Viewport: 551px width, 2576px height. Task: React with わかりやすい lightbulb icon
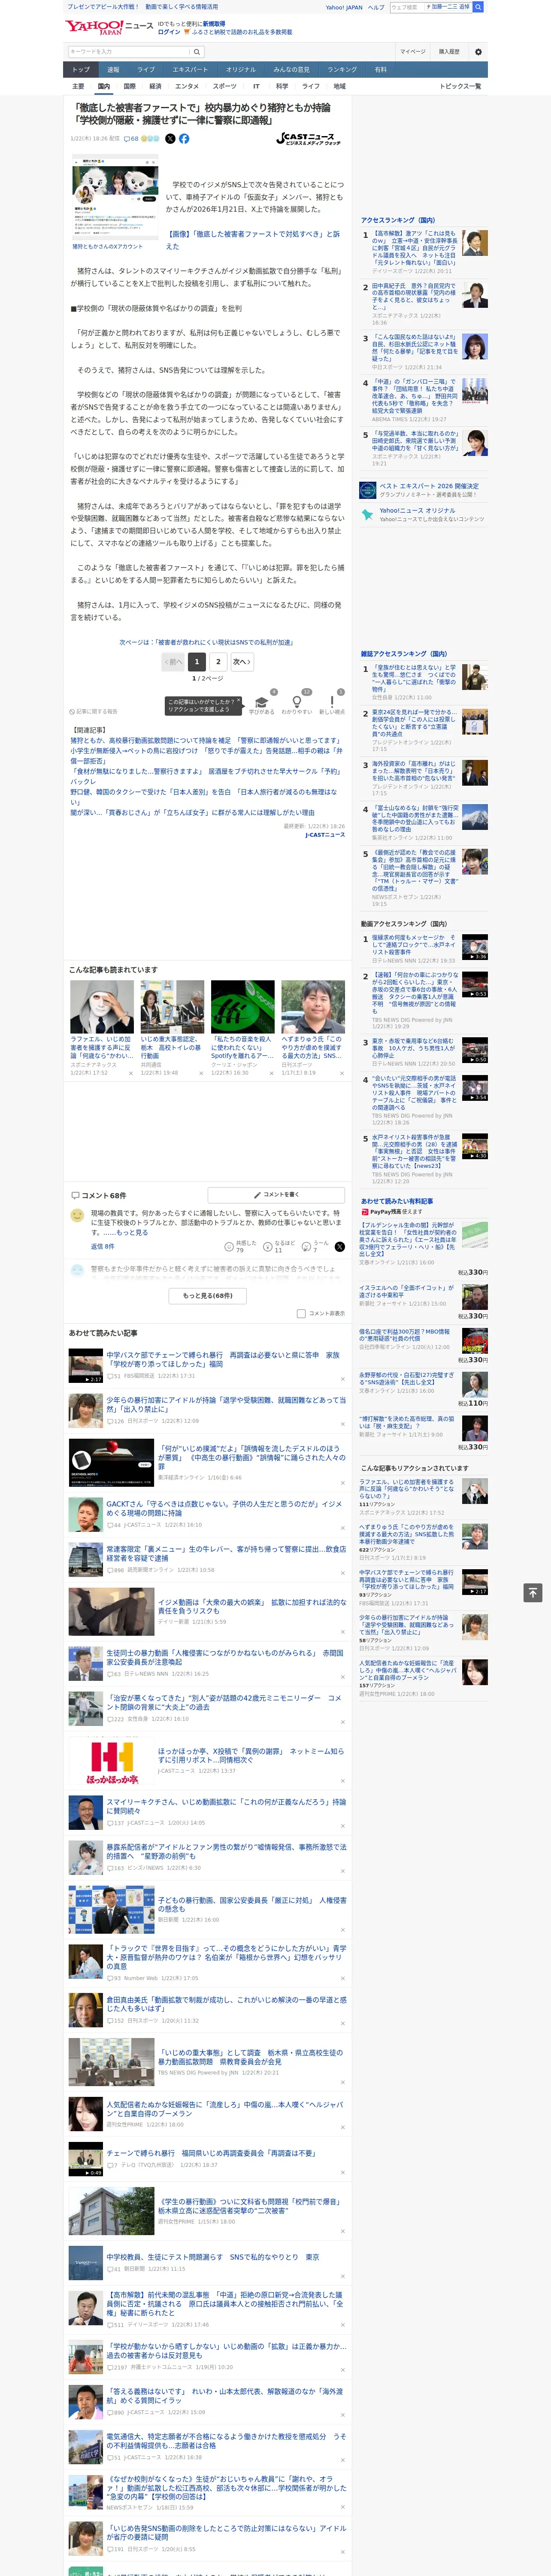click(297, 702)
